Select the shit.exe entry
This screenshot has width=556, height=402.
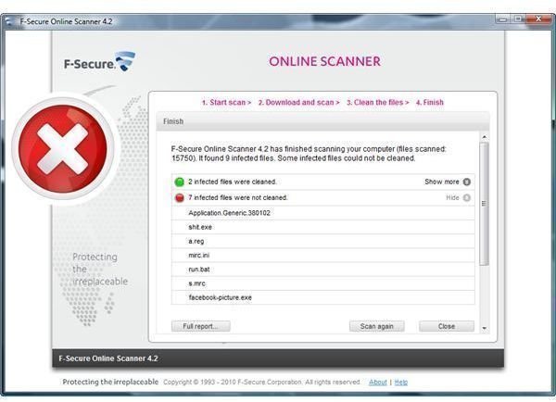323,227
